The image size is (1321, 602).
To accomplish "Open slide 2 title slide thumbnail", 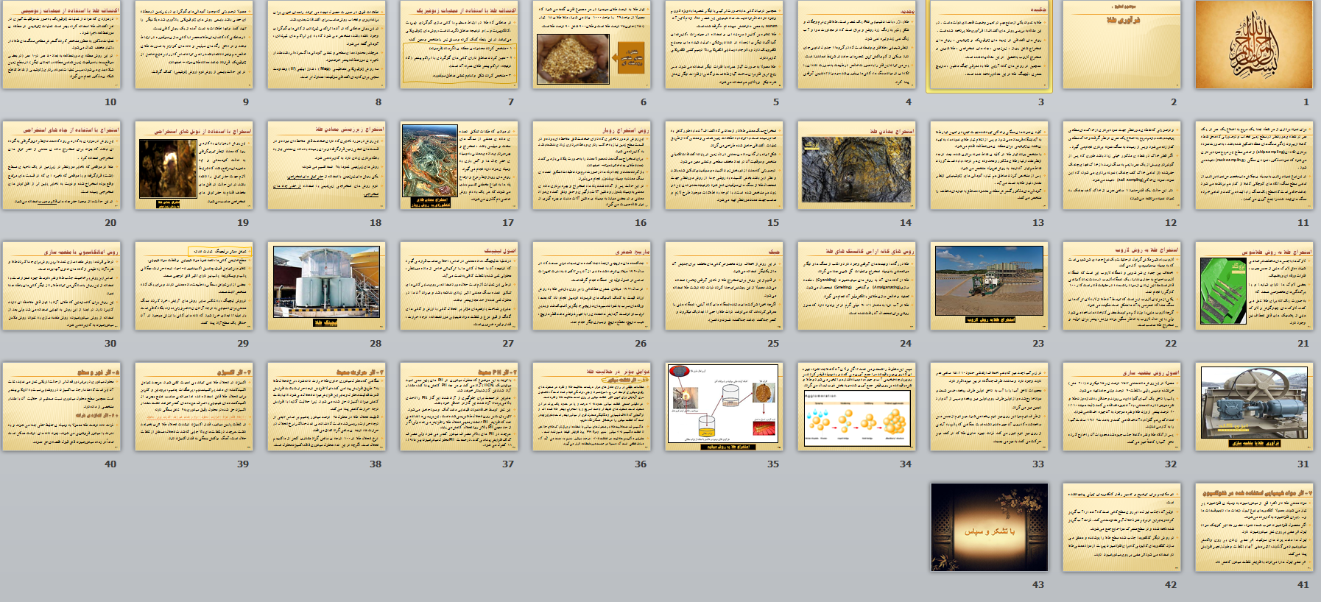I will pyautogui.click(x=1121, y=45).
